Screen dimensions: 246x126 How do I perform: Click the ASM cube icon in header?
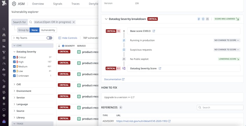pos(14,4)
